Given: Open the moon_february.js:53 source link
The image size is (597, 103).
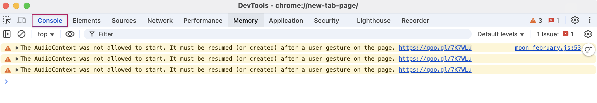Looking at the screenshot, I should (548, 48).
